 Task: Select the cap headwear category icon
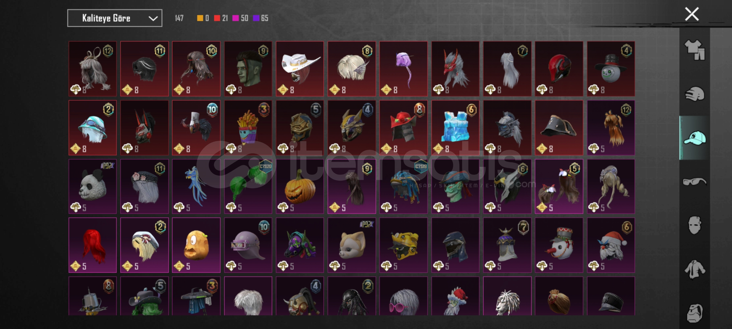click(694, 138)
